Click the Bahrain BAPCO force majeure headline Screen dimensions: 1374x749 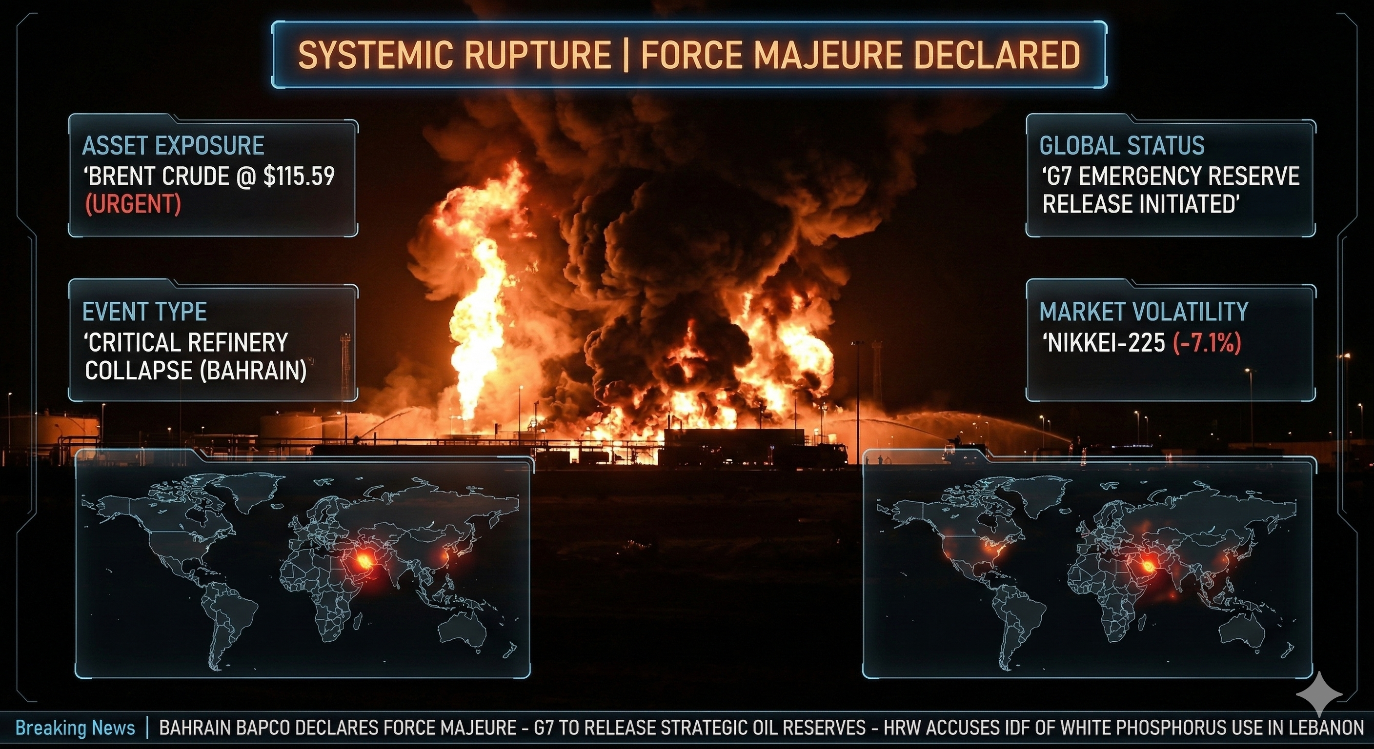pos(338,728)
